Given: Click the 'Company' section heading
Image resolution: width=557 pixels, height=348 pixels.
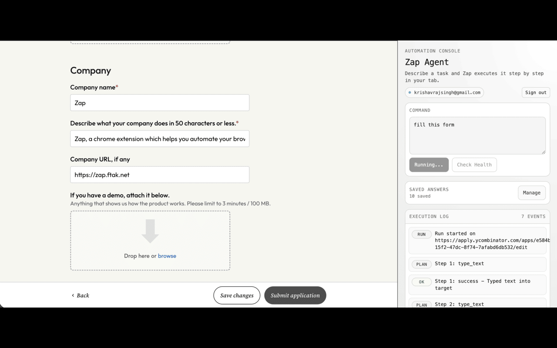Looking at the screenshot, I should (91, 70).
